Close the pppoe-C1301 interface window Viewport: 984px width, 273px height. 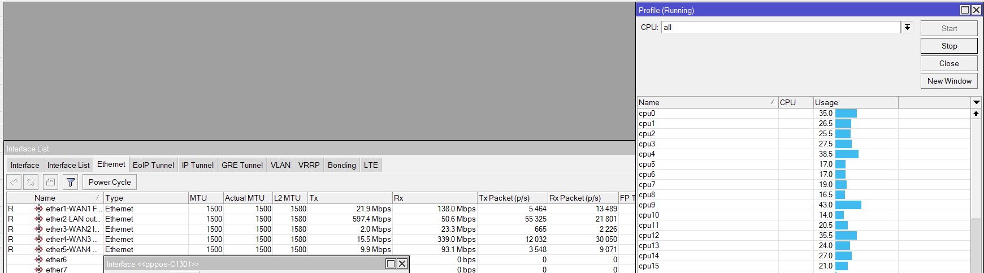point(402,263)
